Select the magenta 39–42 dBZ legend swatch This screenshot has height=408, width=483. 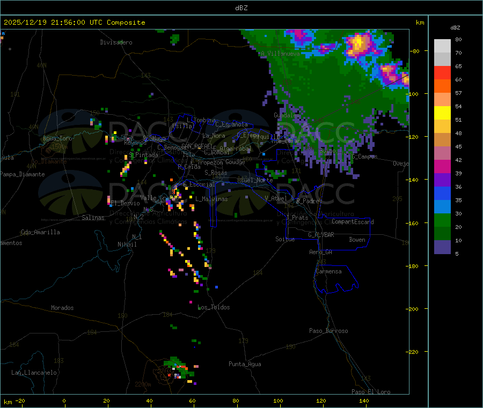click(442, 166)
